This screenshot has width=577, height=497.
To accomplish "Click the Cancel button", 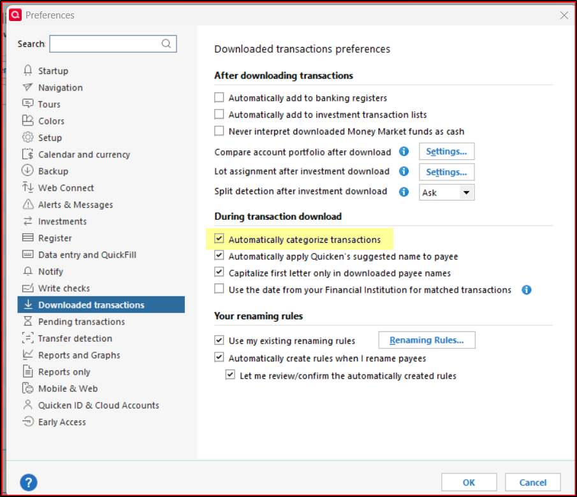I will click(533, 482).
